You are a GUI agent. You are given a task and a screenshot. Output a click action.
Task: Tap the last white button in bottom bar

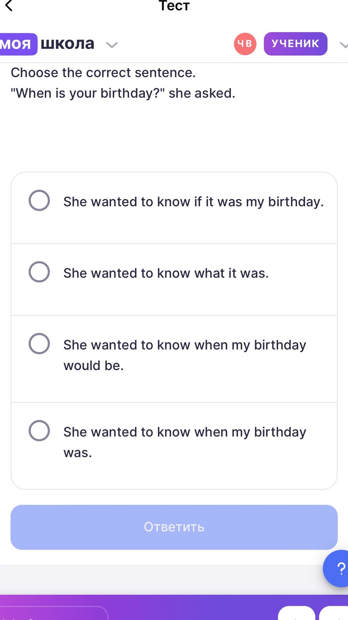pos(333,613)
